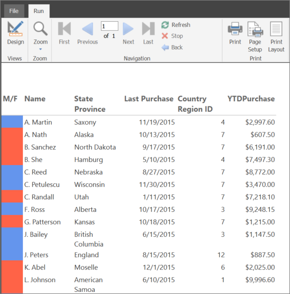Screen dimensions: 290x294
Task: Click the Hamburg state cell
Action: (89, 160)
